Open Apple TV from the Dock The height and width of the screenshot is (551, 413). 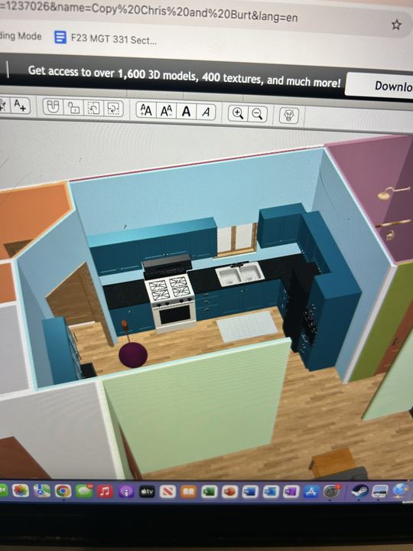(x=147, y=491)
